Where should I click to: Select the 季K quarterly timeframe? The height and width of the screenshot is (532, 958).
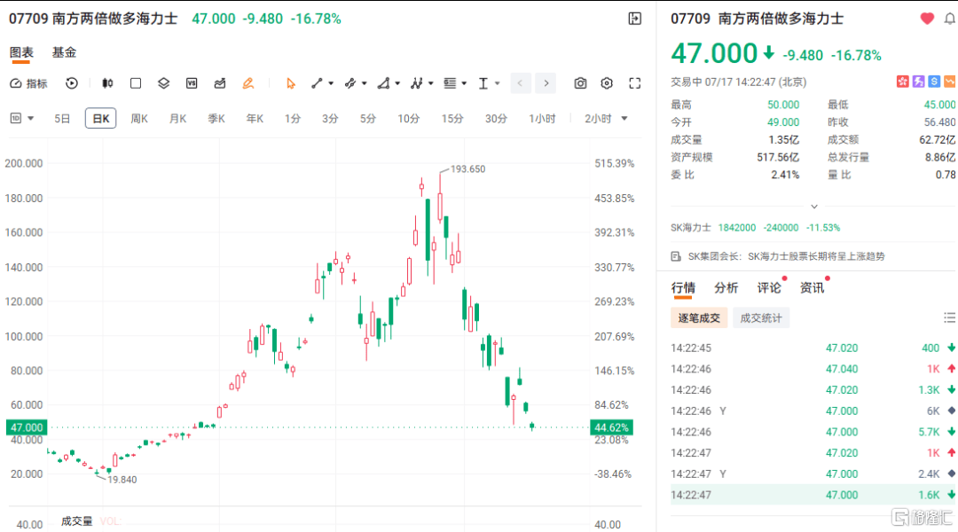pos(216,119)
